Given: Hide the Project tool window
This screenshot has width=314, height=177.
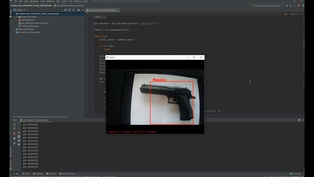Looking at the screenshot, I should 82,10.
